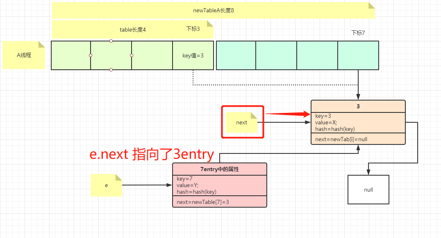Select the 7entry中的属性 header row
Screen dimensions: 441x238
(x=219, y=169)
